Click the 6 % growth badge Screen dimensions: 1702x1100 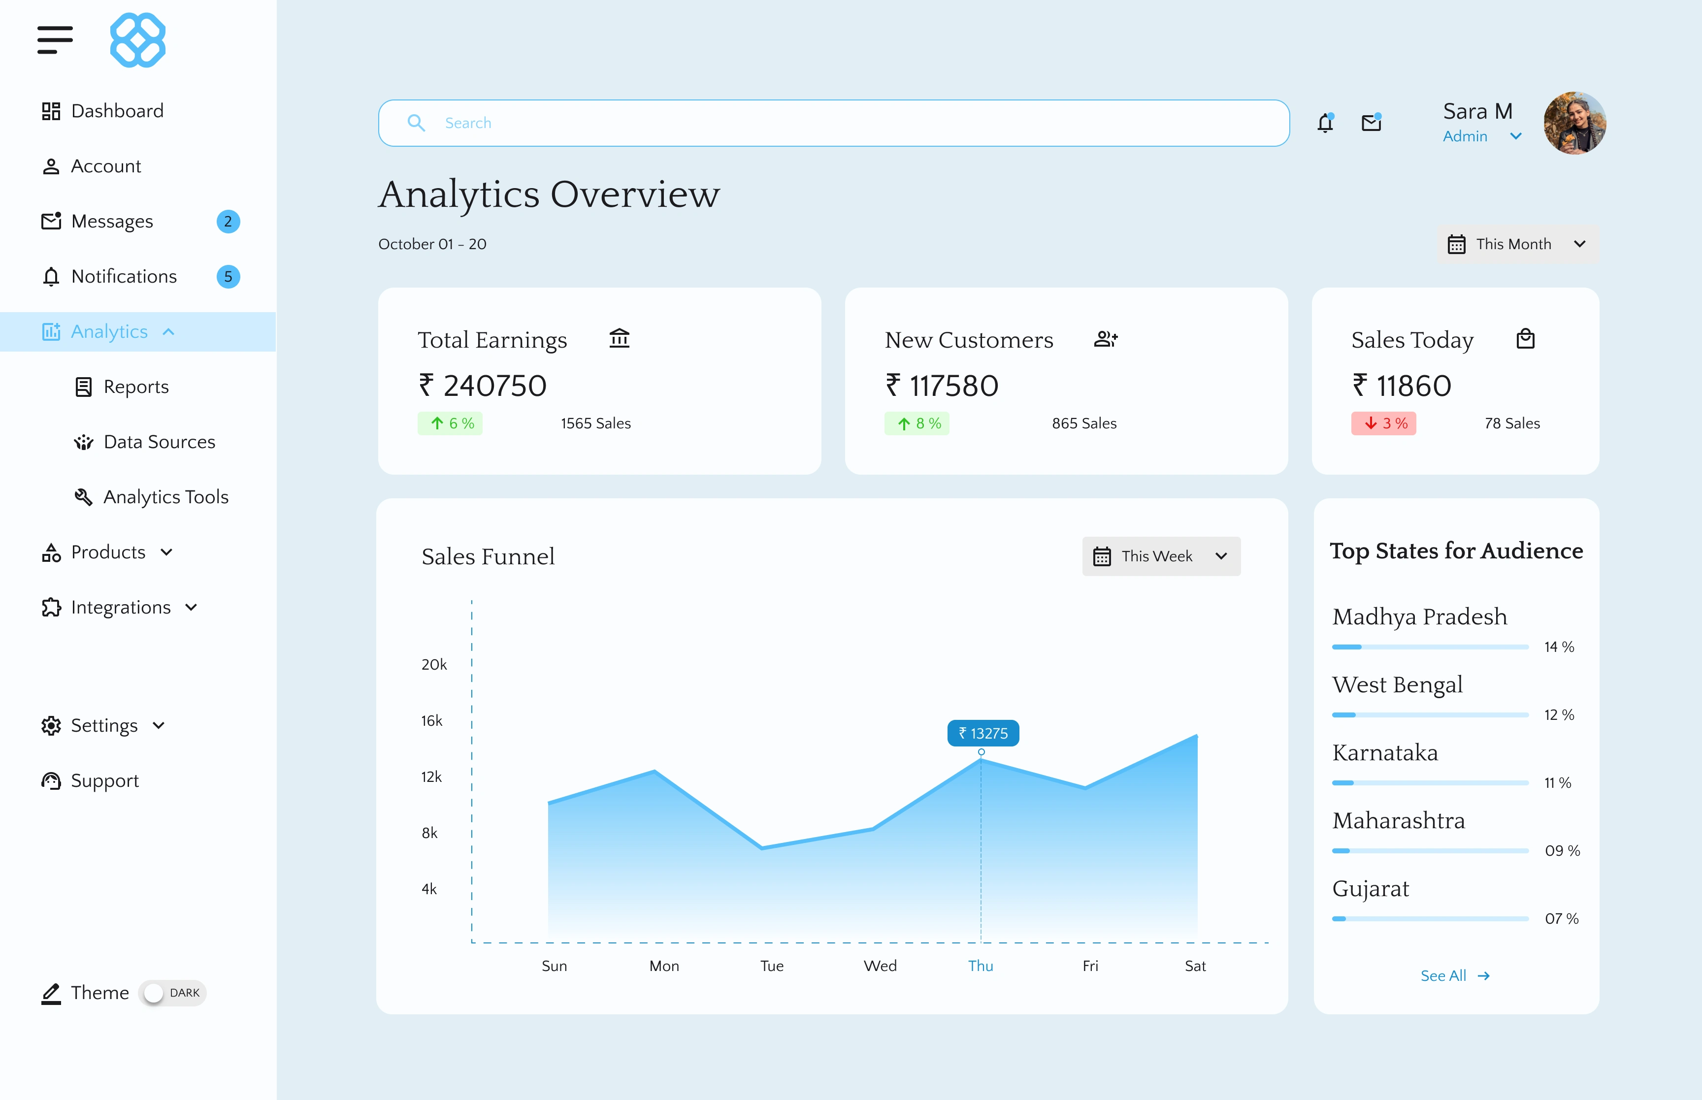450,423
